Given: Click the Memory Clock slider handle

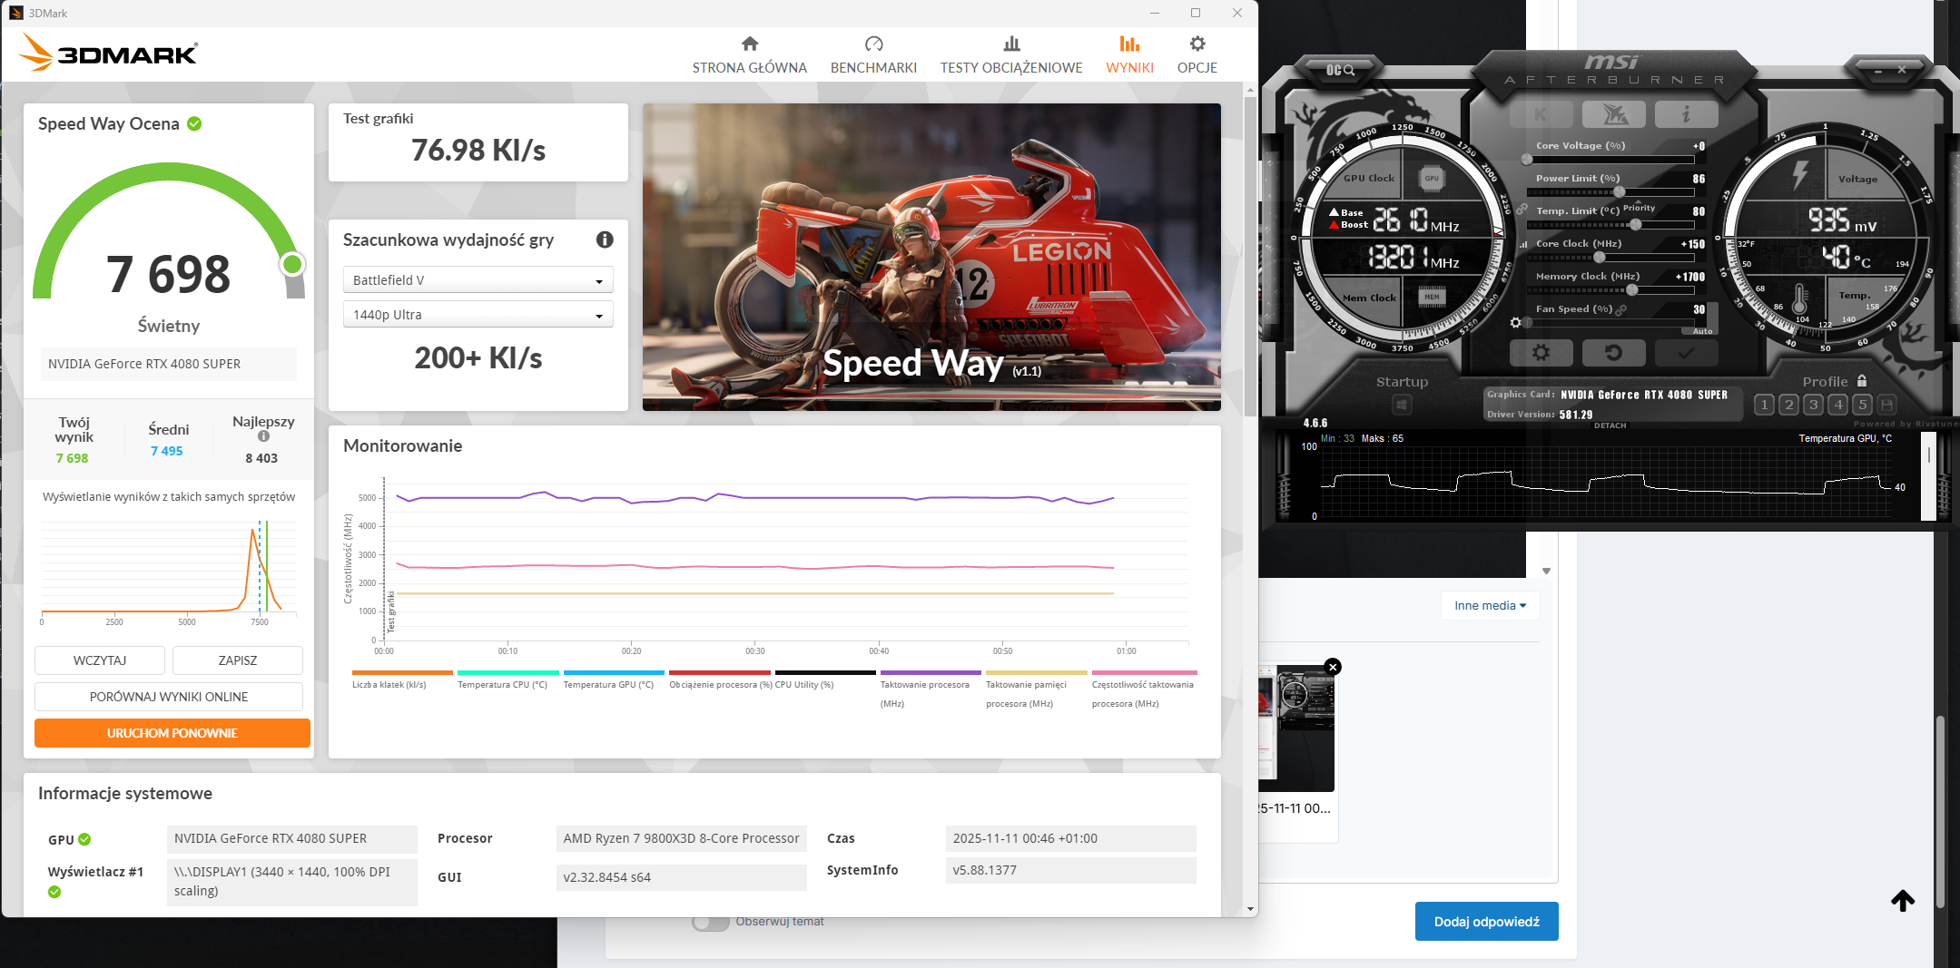Looking at the screenshot, I should [x=1632, y=290].
